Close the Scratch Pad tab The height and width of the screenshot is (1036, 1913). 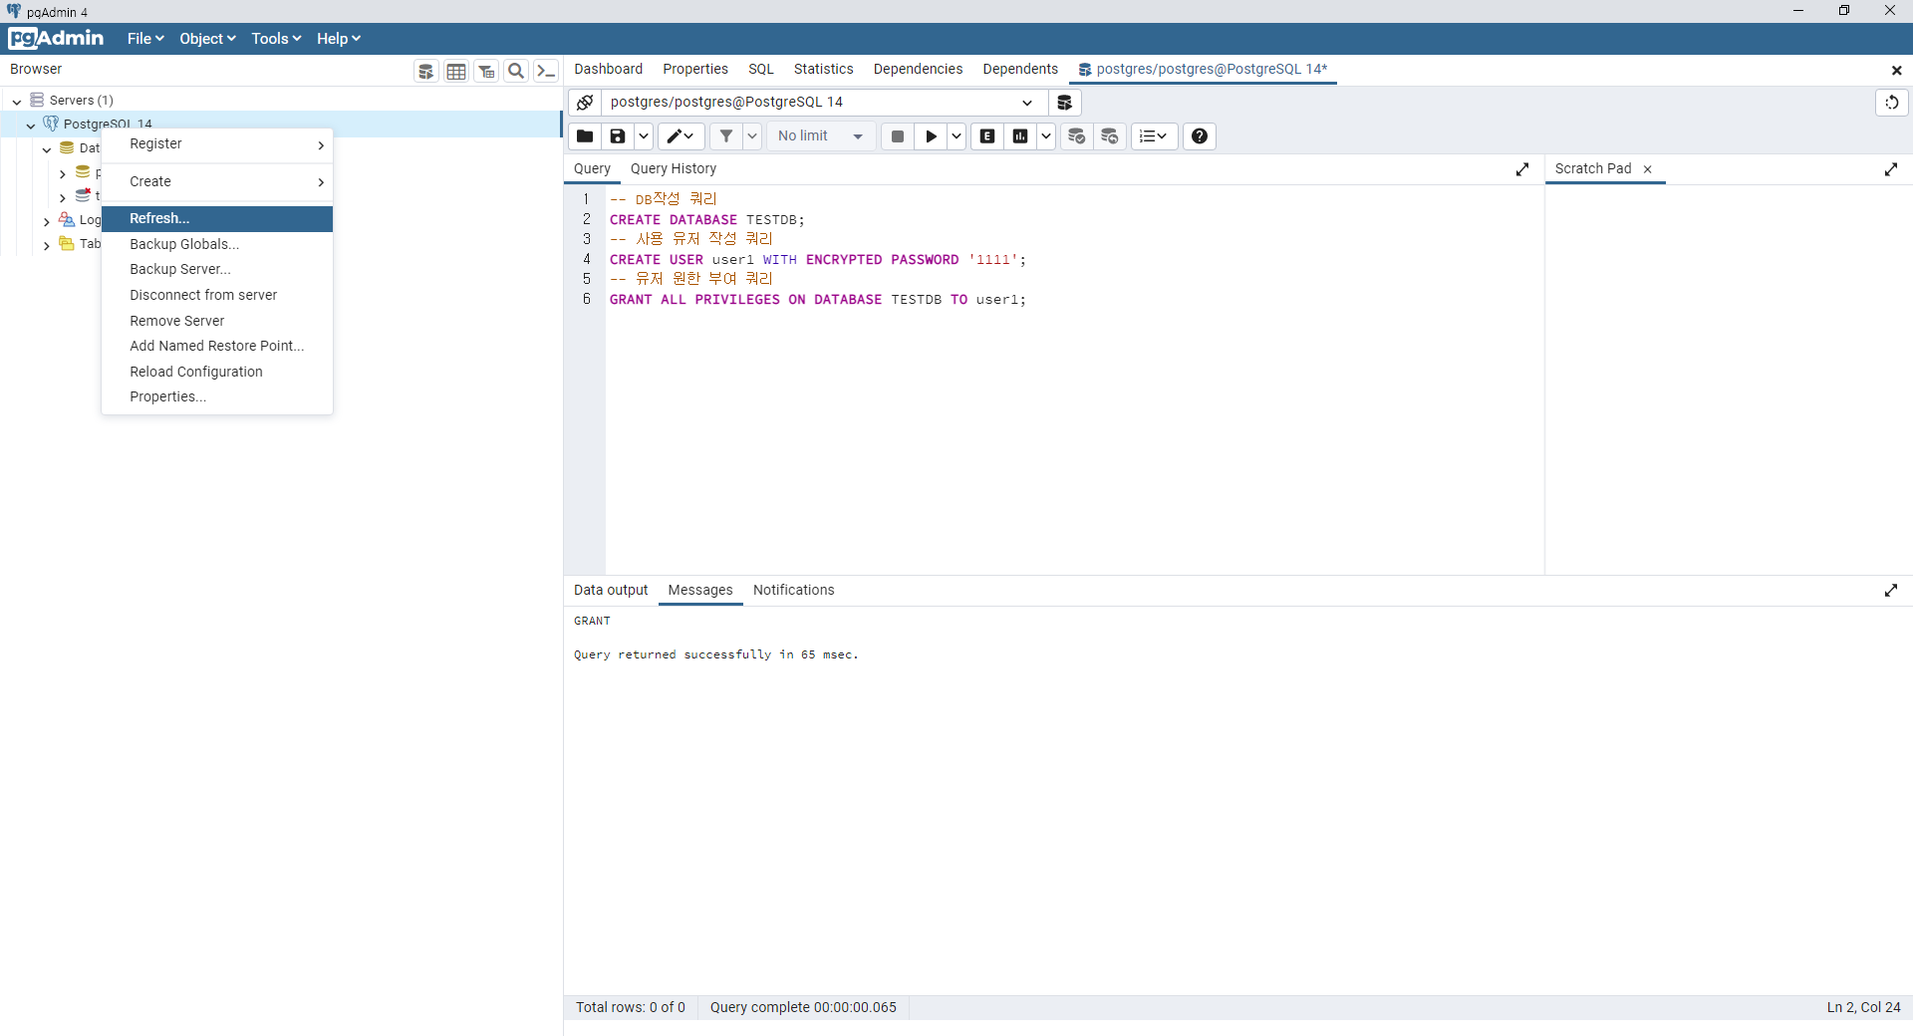pyautogui.click(x=1648, y=169)
